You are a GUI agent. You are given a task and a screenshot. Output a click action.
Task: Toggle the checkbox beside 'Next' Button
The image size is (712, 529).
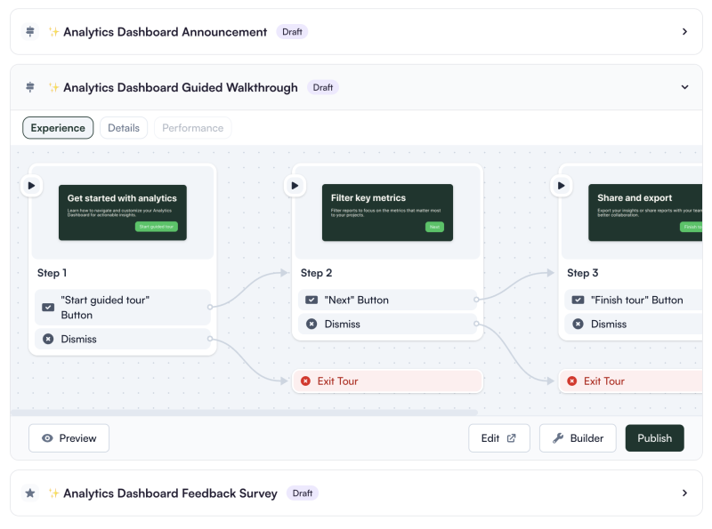pos(311,300)
